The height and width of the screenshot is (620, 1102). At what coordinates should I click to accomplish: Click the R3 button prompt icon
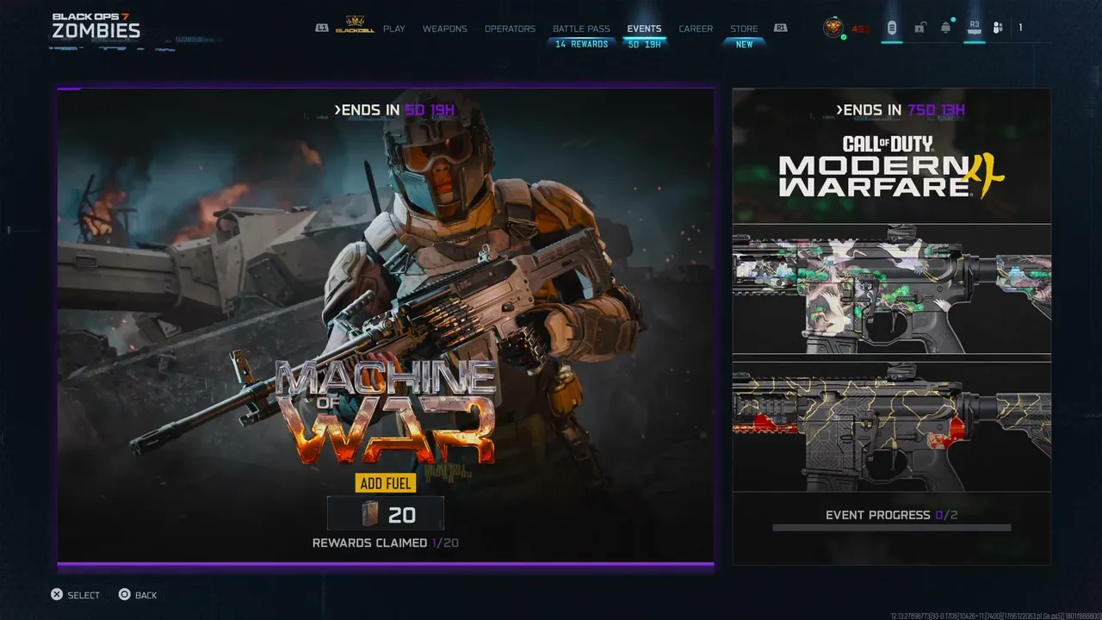[x=975, y=28]
